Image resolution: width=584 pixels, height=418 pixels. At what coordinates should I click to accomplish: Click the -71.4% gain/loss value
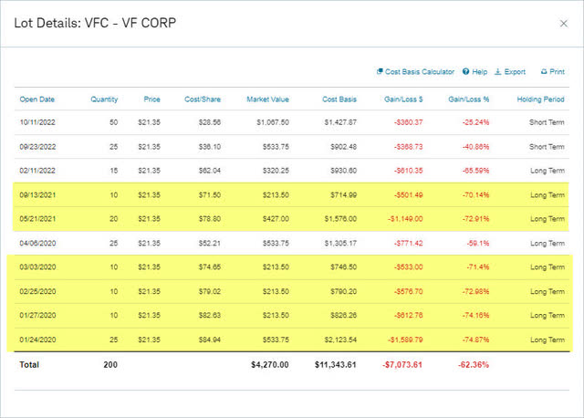point(478,267)
